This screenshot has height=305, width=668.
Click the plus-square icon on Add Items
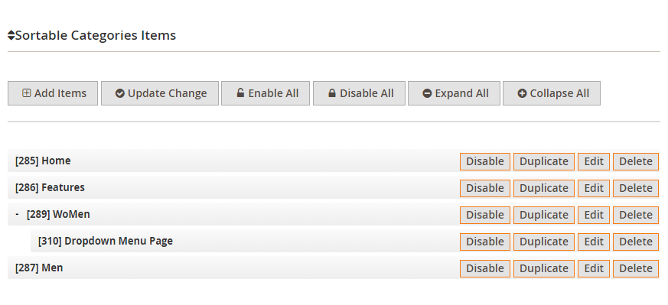[x=27, y=93]
